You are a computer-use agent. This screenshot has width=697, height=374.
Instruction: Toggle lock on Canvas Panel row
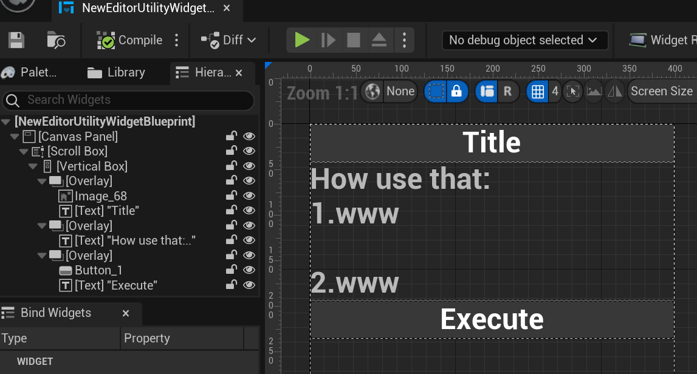pyautogui.click(x=231, y=137)
